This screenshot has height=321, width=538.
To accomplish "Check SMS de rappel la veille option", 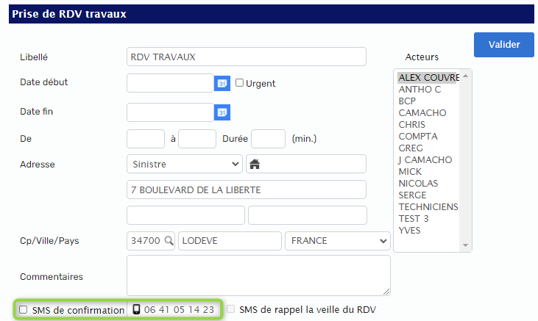I will tap(231, 310).
